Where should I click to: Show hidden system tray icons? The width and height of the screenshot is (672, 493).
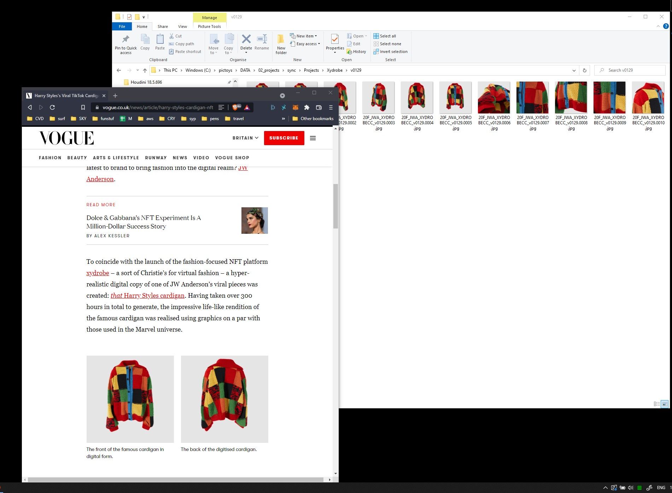click(605, 488)
